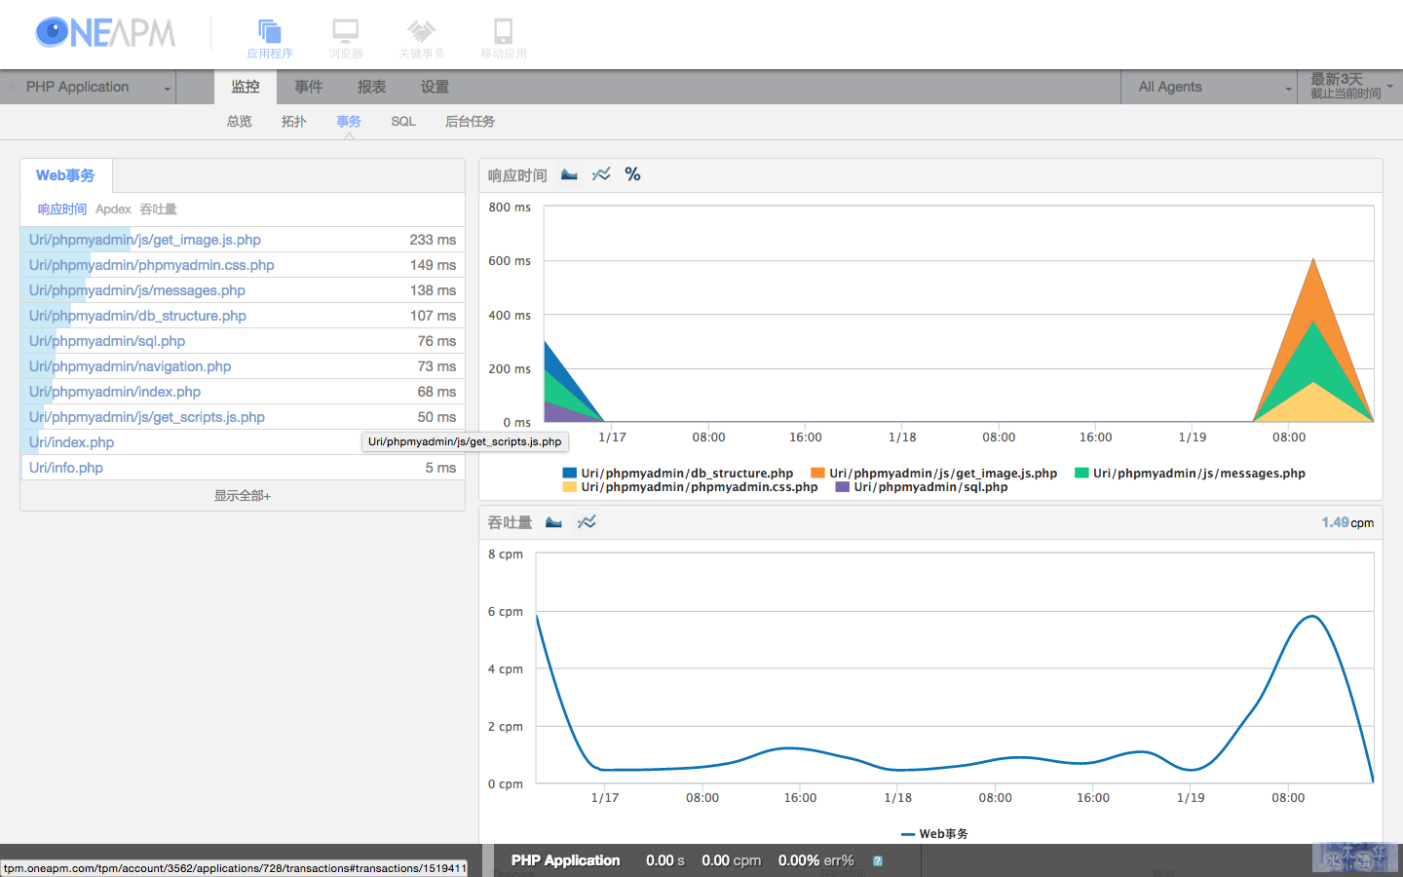This screenshot has height=877, width=1403.
Task: Go to the 事务 transactions sub-tab
Action: tap(349, 122)
